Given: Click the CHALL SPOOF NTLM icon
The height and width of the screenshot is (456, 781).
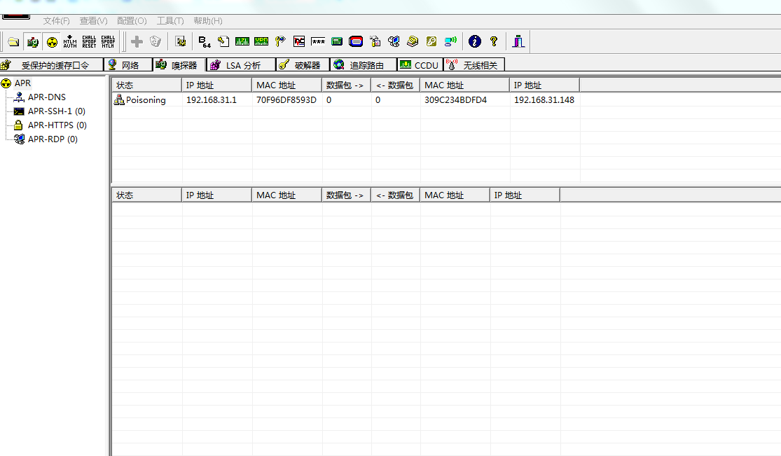Looking at the screenshot, I should click(108, 42).
